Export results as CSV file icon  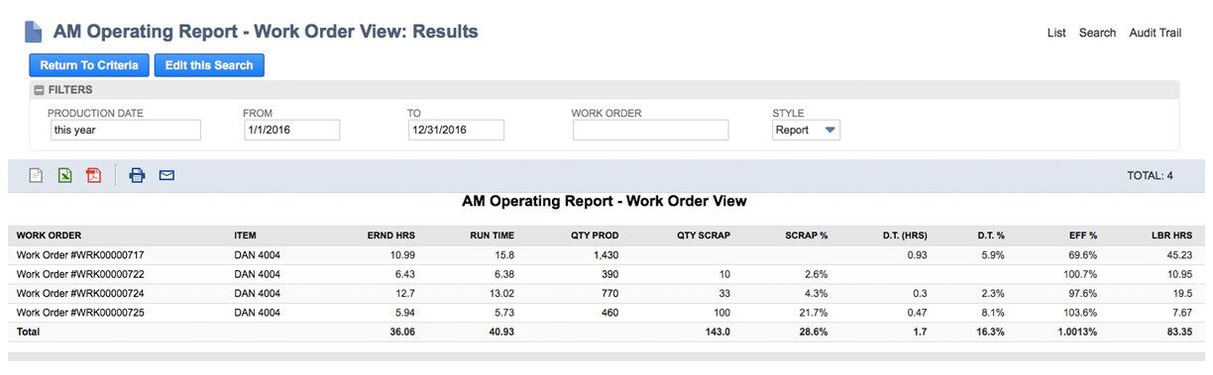click(36, 176)
